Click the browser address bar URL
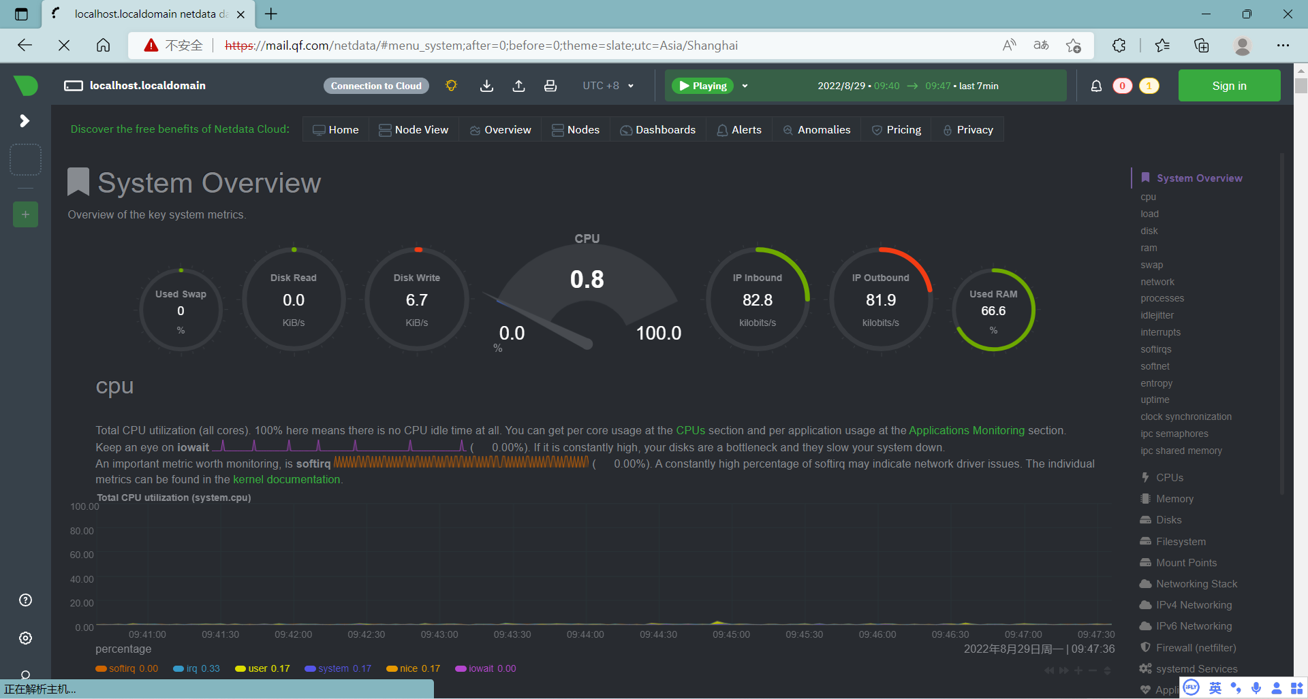1308x699 pixels. [481, 46]
